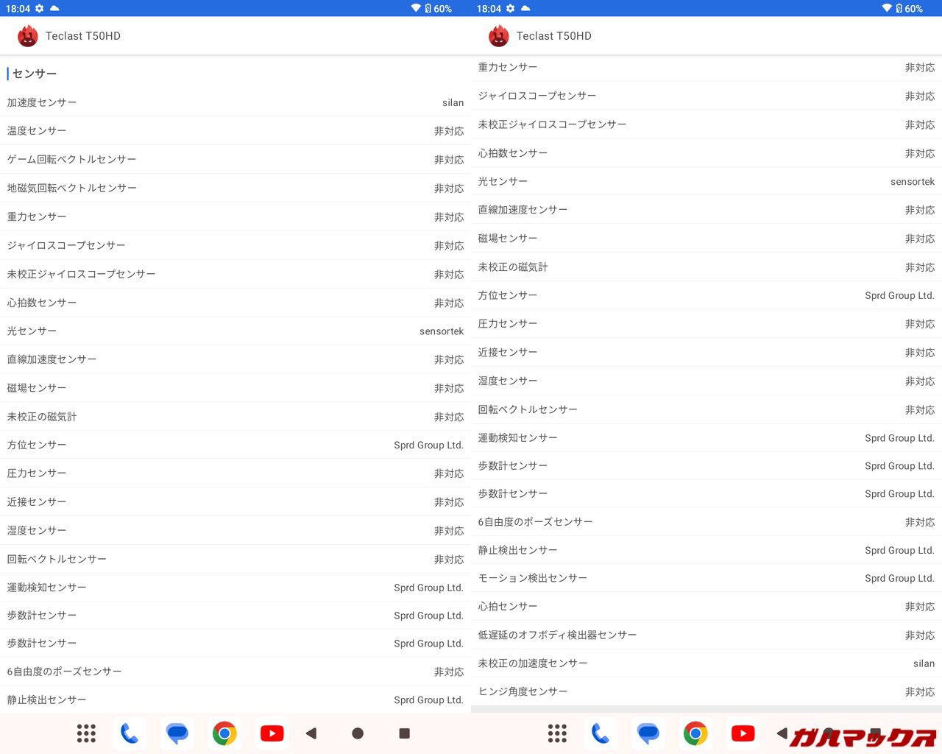Tap the AnTuTu logo in left header
942x754 pixels.
(x=27, y=36)
